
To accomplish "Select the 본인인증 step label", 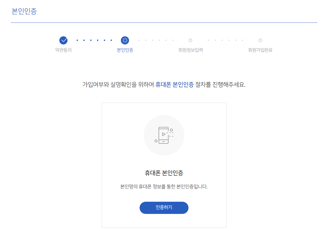I will 125,50.
